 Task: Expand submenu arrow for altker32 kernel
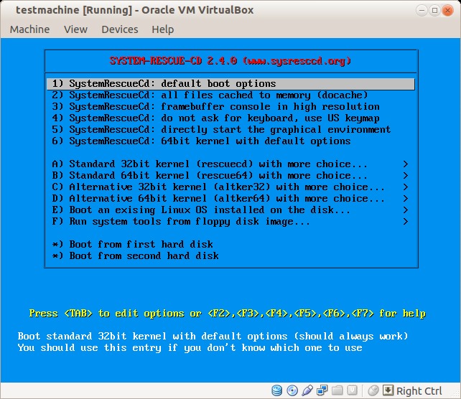pyautogui.click(x=406, y=187)
